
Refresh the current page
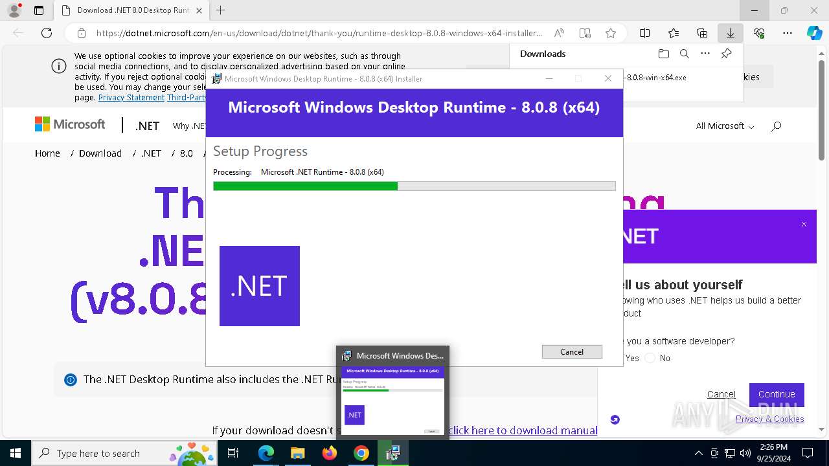(x=47, y=33)
